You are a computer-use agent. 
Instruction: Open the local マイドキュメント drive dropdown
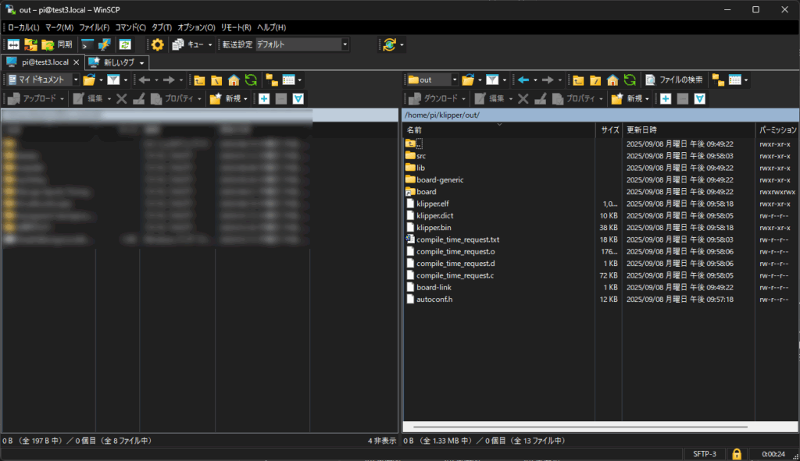coord(76,80)
